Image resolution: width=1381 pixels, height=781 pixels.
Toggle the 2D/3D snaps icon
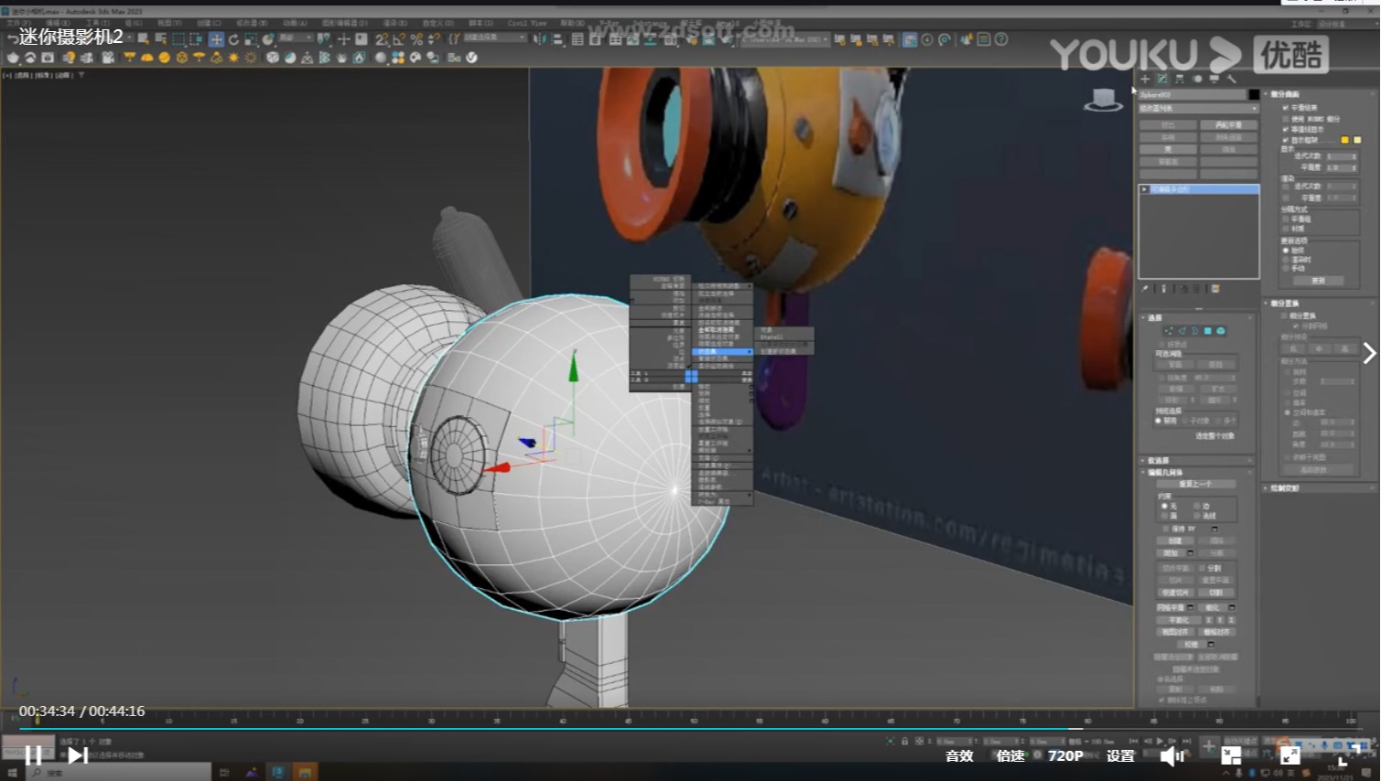[381, 39]
